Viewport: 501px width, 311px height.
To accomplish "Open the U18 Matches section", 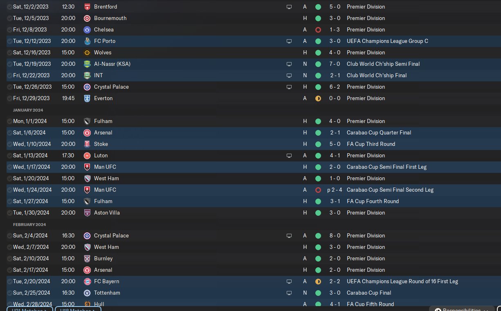I will (x=78, y=309).
